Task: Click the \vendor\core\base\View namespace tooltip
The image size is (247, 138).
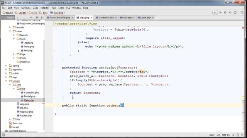Action: (76, 24)
